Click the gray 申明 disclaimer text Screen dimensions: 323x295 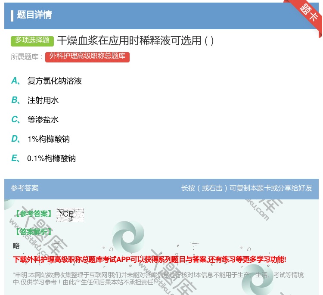[x=158, y=279]
